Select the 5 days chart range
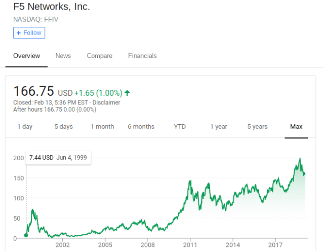Screen dimensions: 324x251 coord(63,127)
